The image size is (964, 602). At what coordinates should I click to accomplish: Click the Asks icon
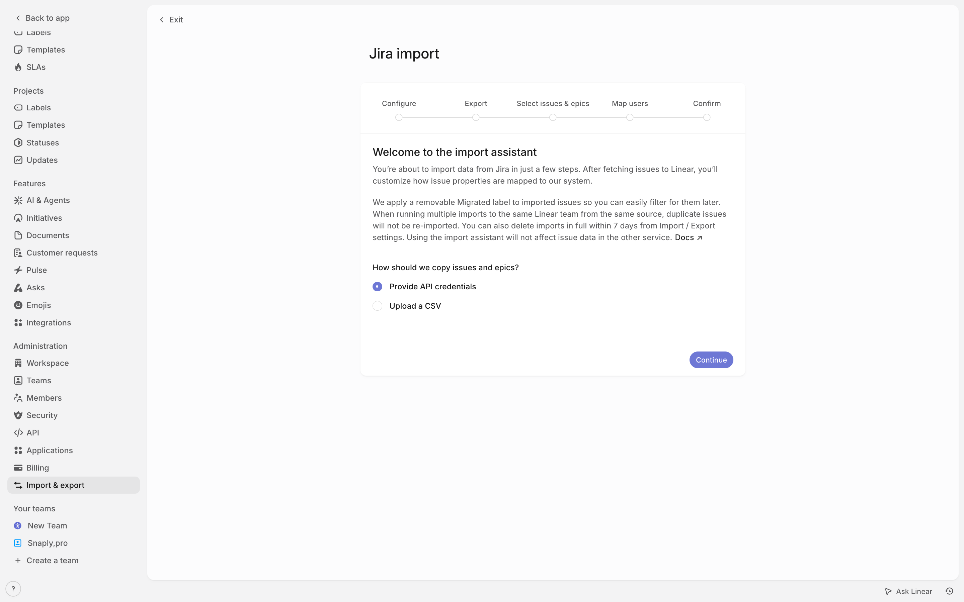point(18,288)
